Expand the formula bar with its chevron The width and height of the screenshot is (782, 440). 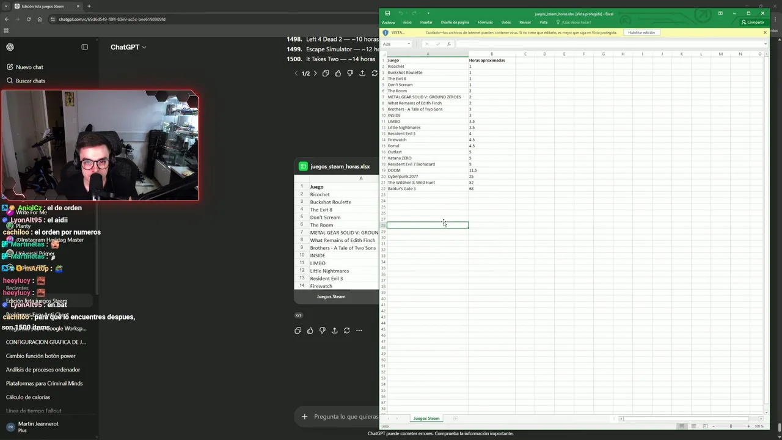click(x=765, y=44)
